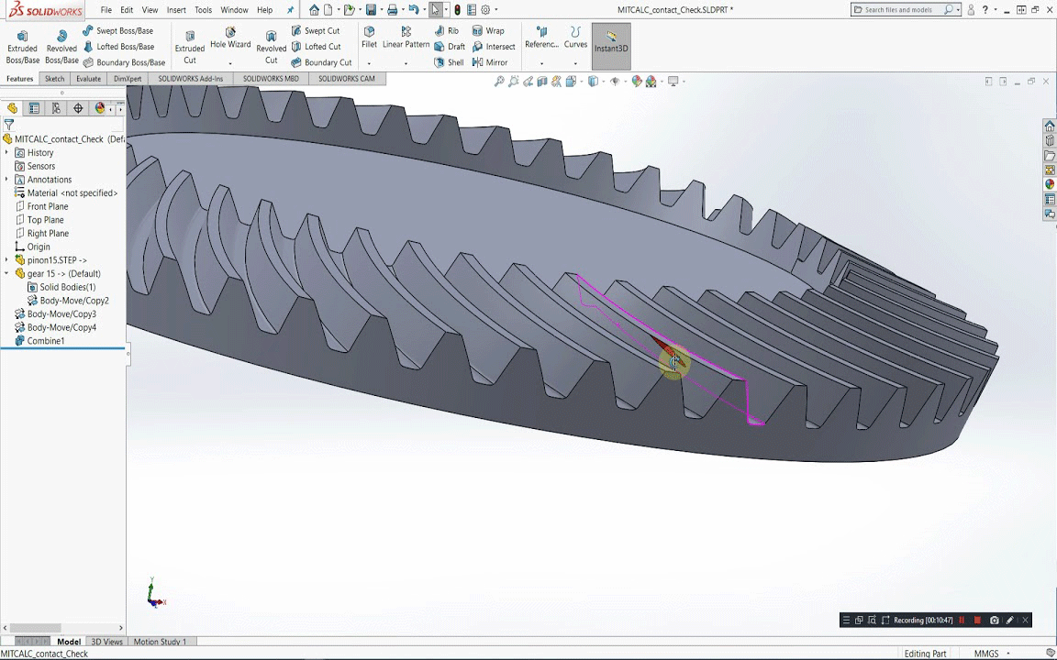This screenshot has height=660, width=1057.
Task: Open the PropertyManager panel tab
Action: tap(34, 108)
